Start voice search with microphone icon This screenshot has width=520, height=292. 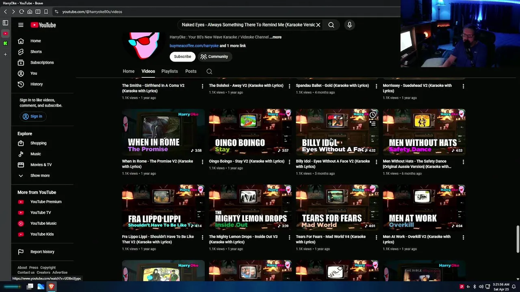(x=349, y=25)
